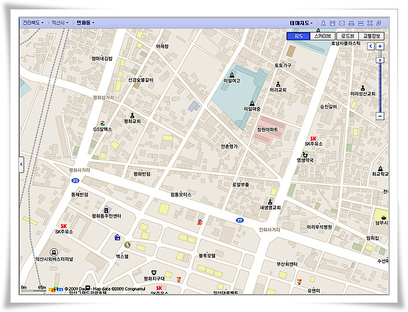The width and height of the screenshot is (408, 312).
Task: Select the 엄마네김밥 label
Action: coord(102,58)
